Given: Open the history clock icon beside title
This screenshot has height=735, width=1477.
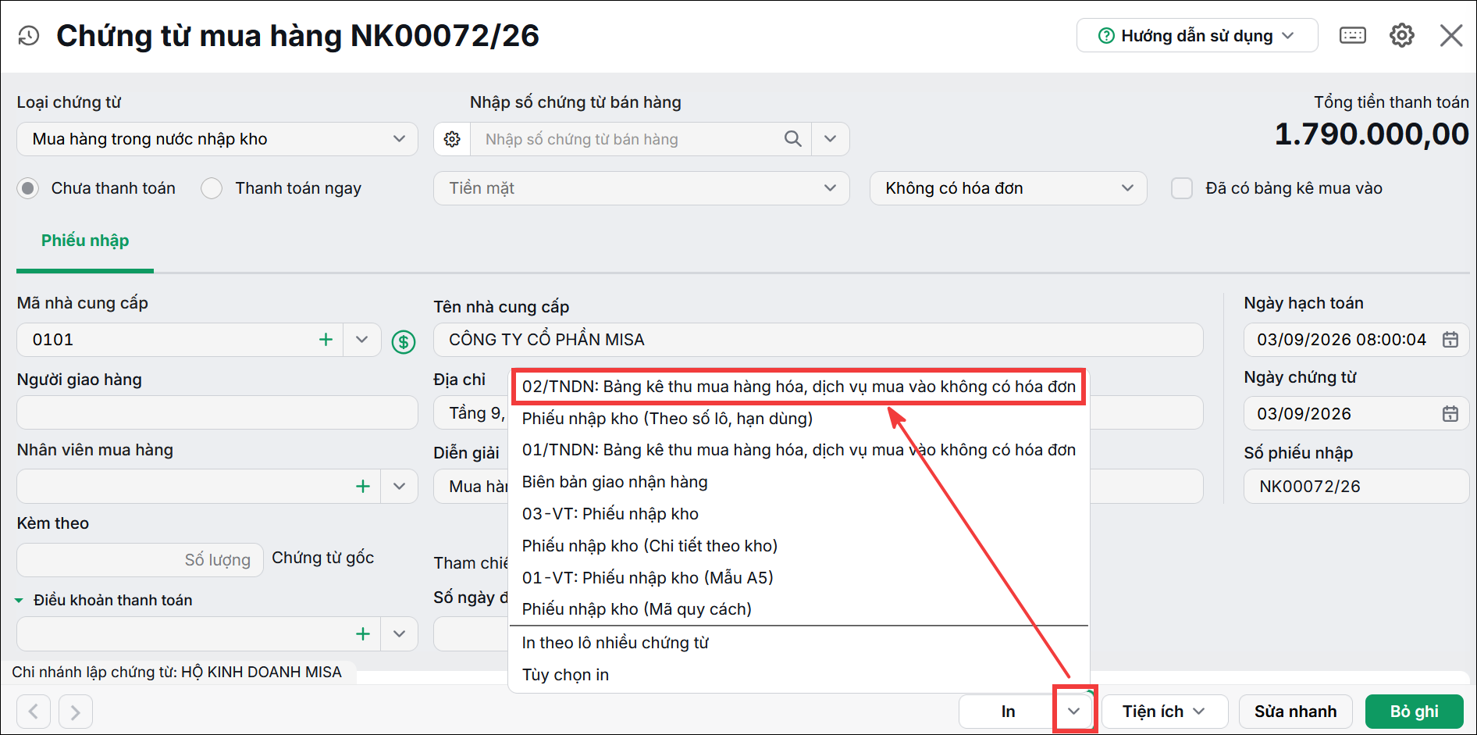Looking at the screenshot, I should pos(29,36).
